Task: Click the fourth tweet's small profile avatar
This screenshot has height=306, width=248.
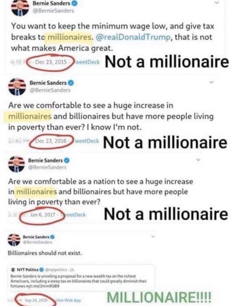Action: (x=14, y=240)
